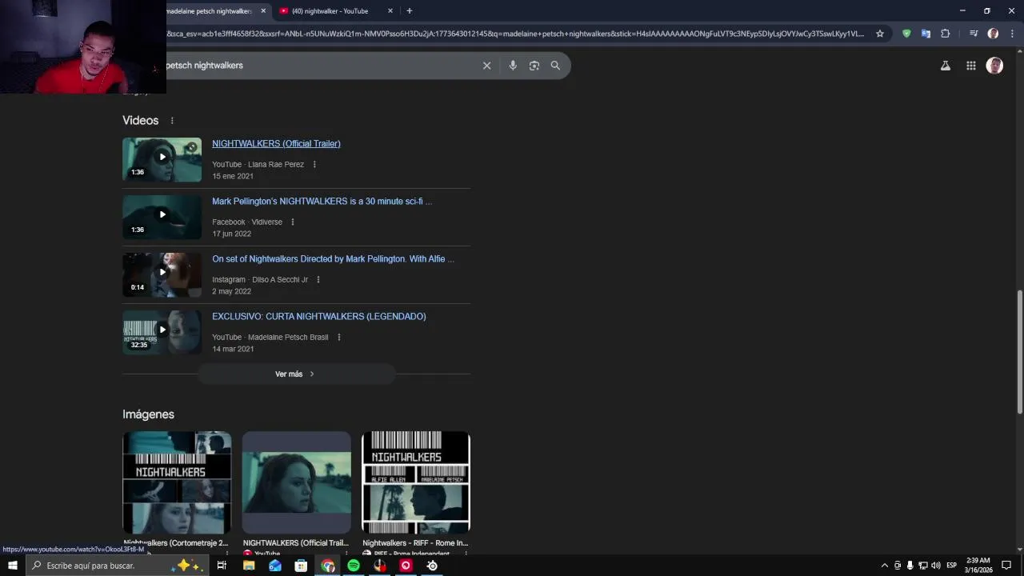Open the Windows Start menu

click(x=12, y=566)
